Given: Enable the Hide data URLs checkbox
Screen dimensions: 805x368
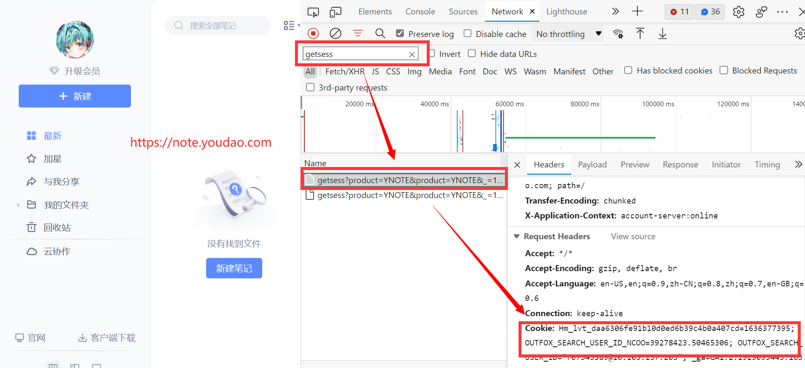Looking at the screenshot, I should tap(472, 53).
